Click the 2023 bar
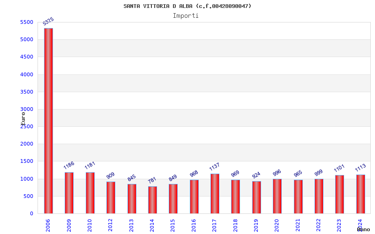 coord(339,194)
